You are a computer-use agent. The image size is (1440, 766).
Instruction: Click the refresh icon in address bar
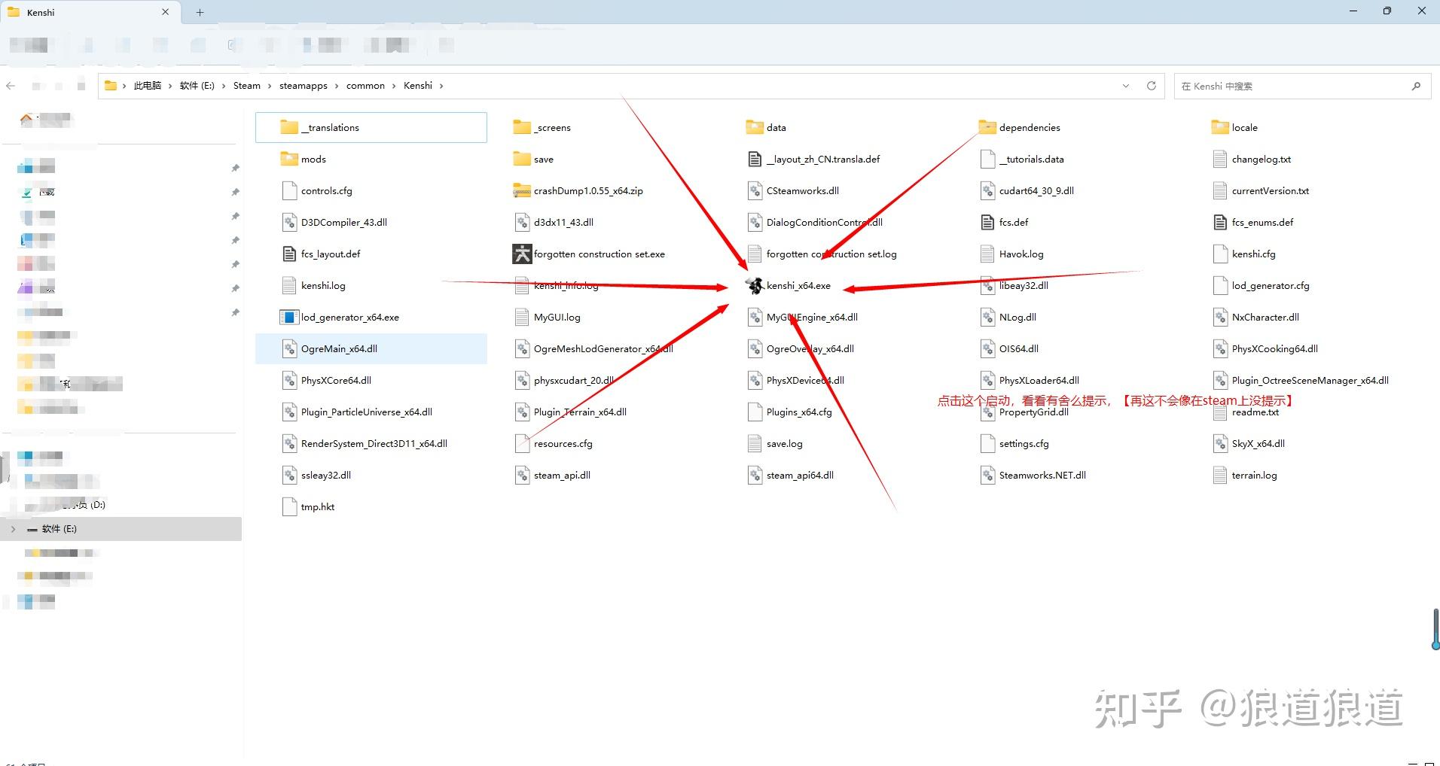click(x=1151, y=86)
